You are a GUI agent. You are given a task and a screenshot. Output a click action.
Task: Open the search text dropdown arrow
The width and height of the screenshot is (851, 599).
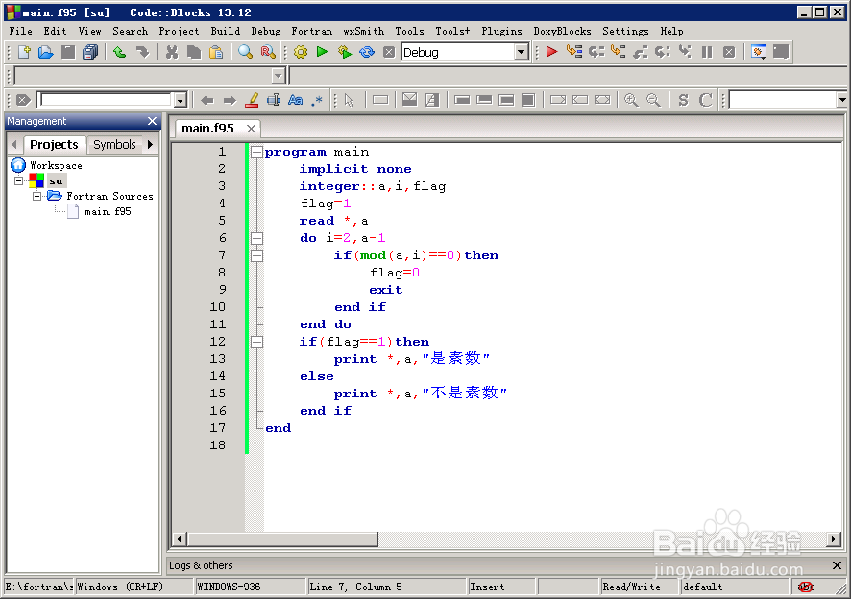(x=180, y=100)
